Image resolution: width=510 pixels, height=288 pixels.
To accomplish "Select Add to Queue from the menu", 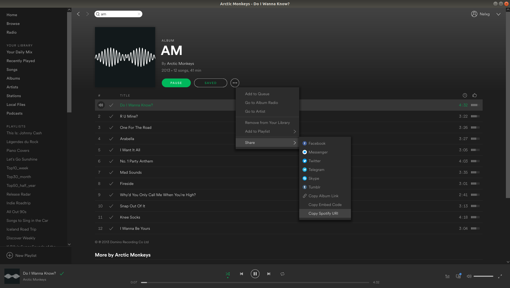I will (257, 94).
